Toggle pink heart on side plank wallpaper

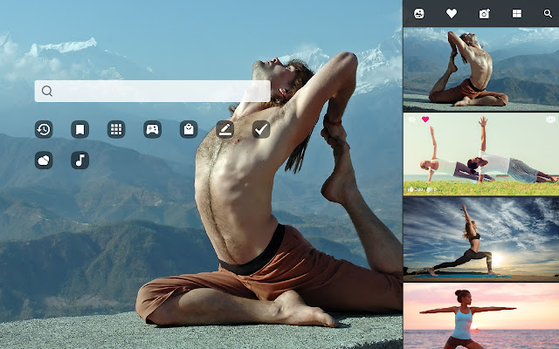pos(425,120)
